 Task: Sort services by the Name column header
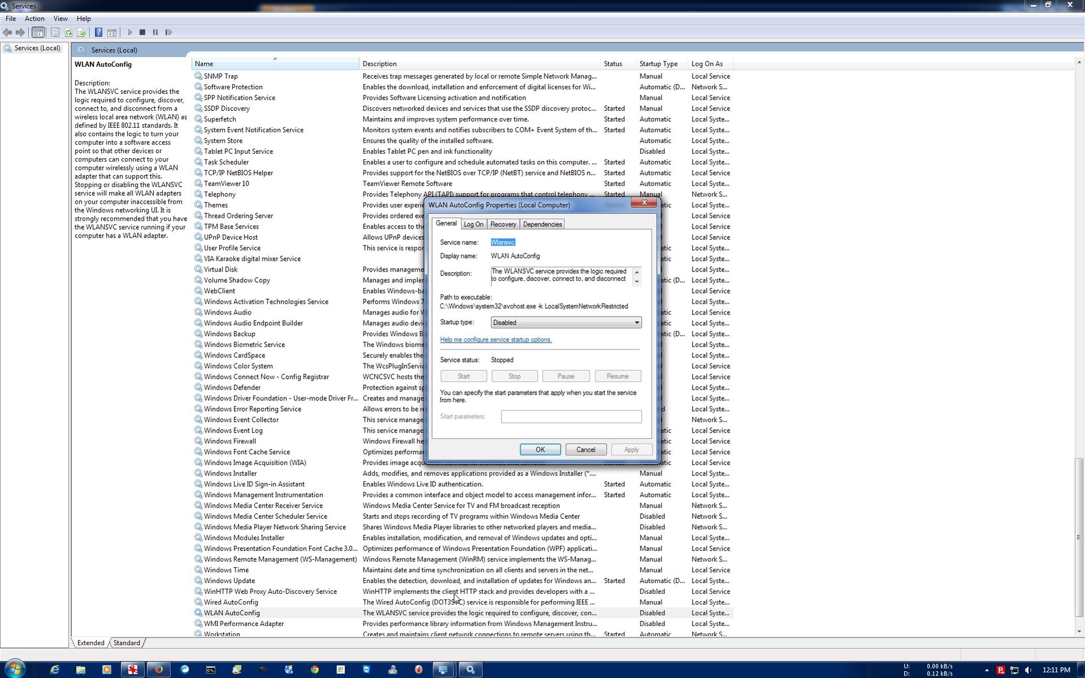275,64
